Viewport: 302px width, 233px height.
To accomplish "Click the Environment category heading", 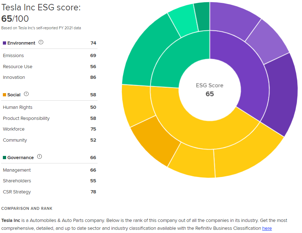I will (x=21, y=43).
